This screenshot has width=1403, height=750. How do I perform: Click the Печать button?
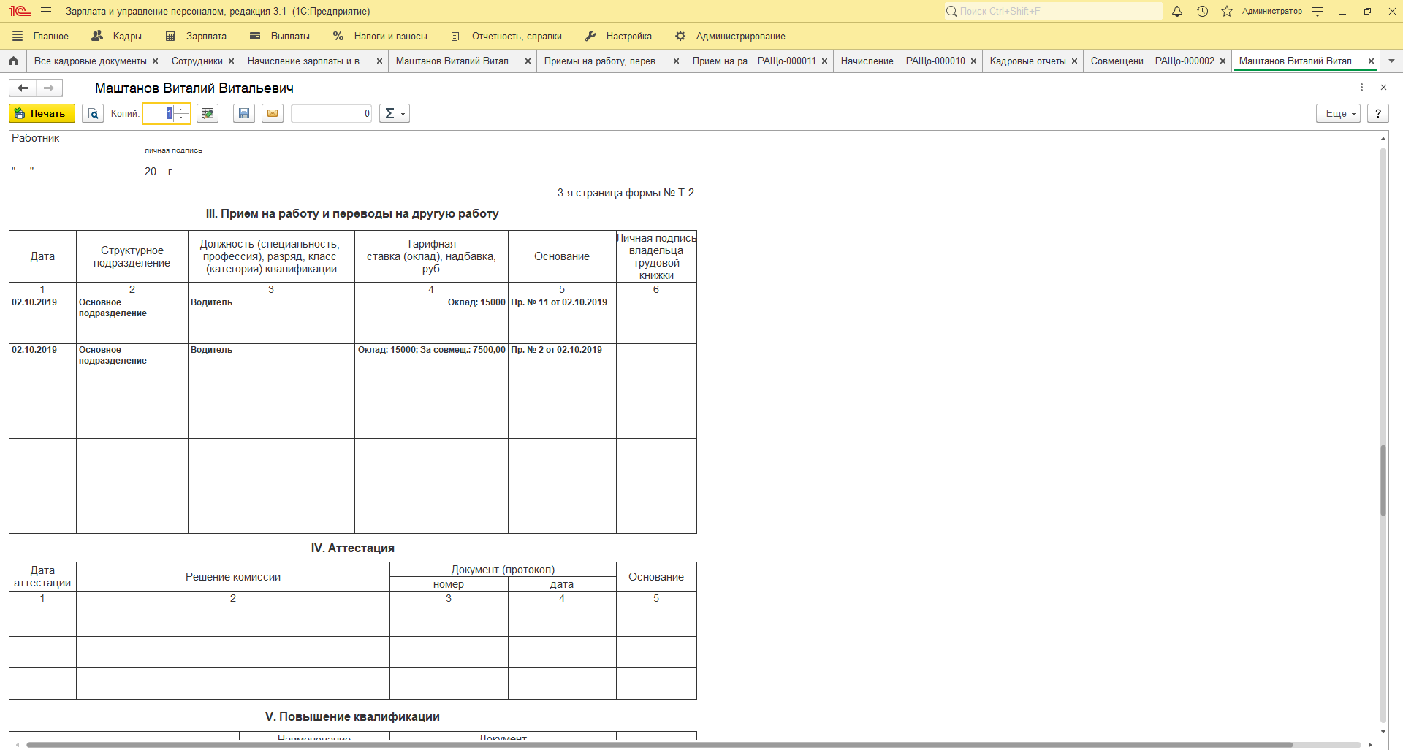pyautogui.click(x=42, y=113)
